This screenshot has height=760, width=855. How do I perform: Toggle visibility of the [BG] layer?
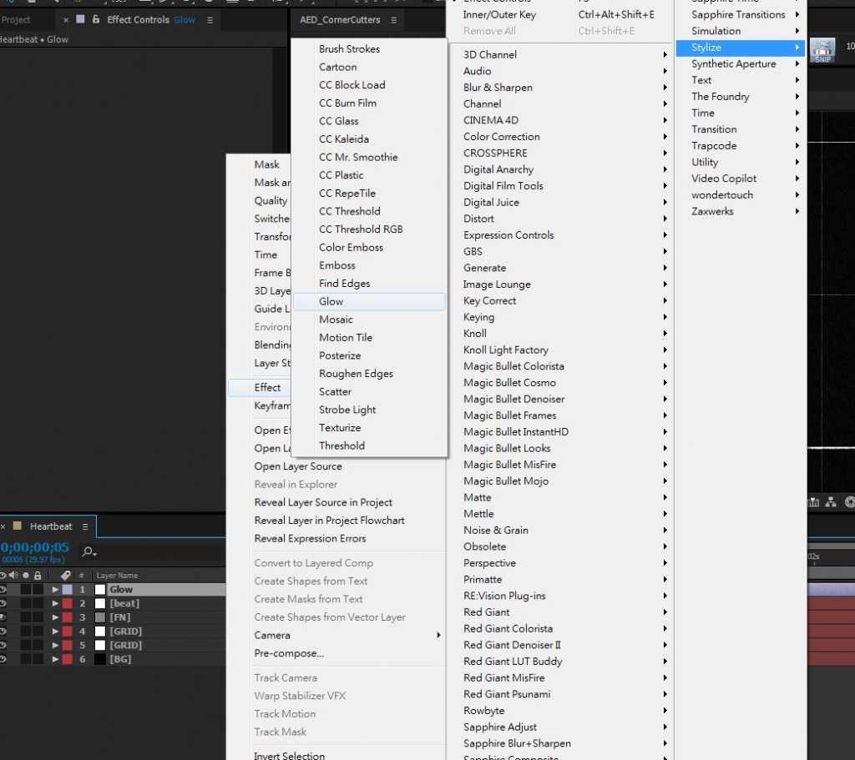3,659
